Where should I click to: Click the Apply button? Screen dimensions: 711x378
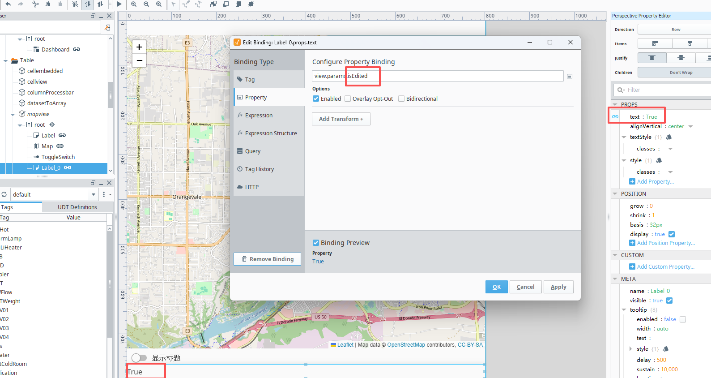click(x=558, y=287)
